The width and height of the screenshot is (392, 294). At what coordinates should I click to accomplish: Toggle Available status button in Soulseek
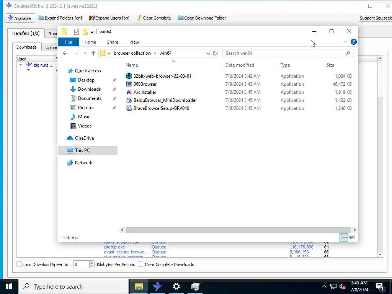20,18
